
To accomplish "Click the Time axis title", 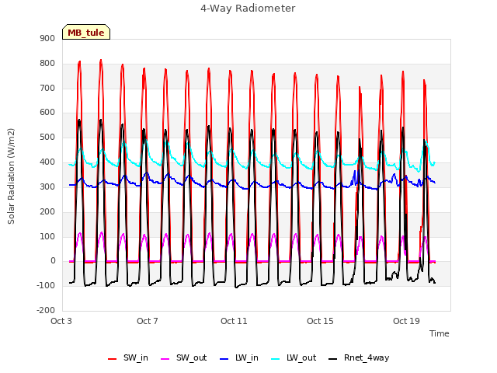I will click(x=440, y=333).
